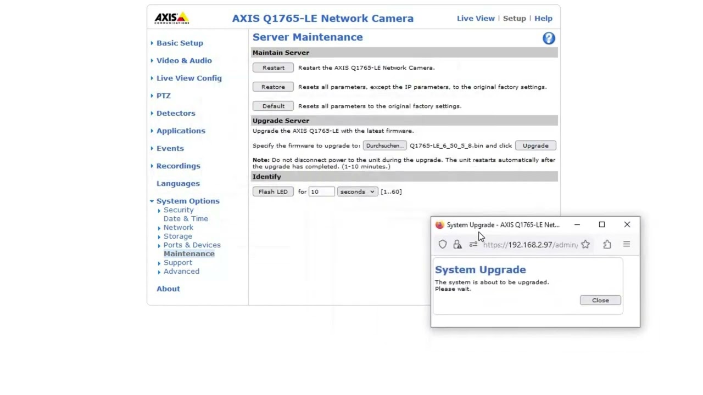Click the System Upgrade heading in popup
Screen dimensions: 703x395
[x=481, y=269]
